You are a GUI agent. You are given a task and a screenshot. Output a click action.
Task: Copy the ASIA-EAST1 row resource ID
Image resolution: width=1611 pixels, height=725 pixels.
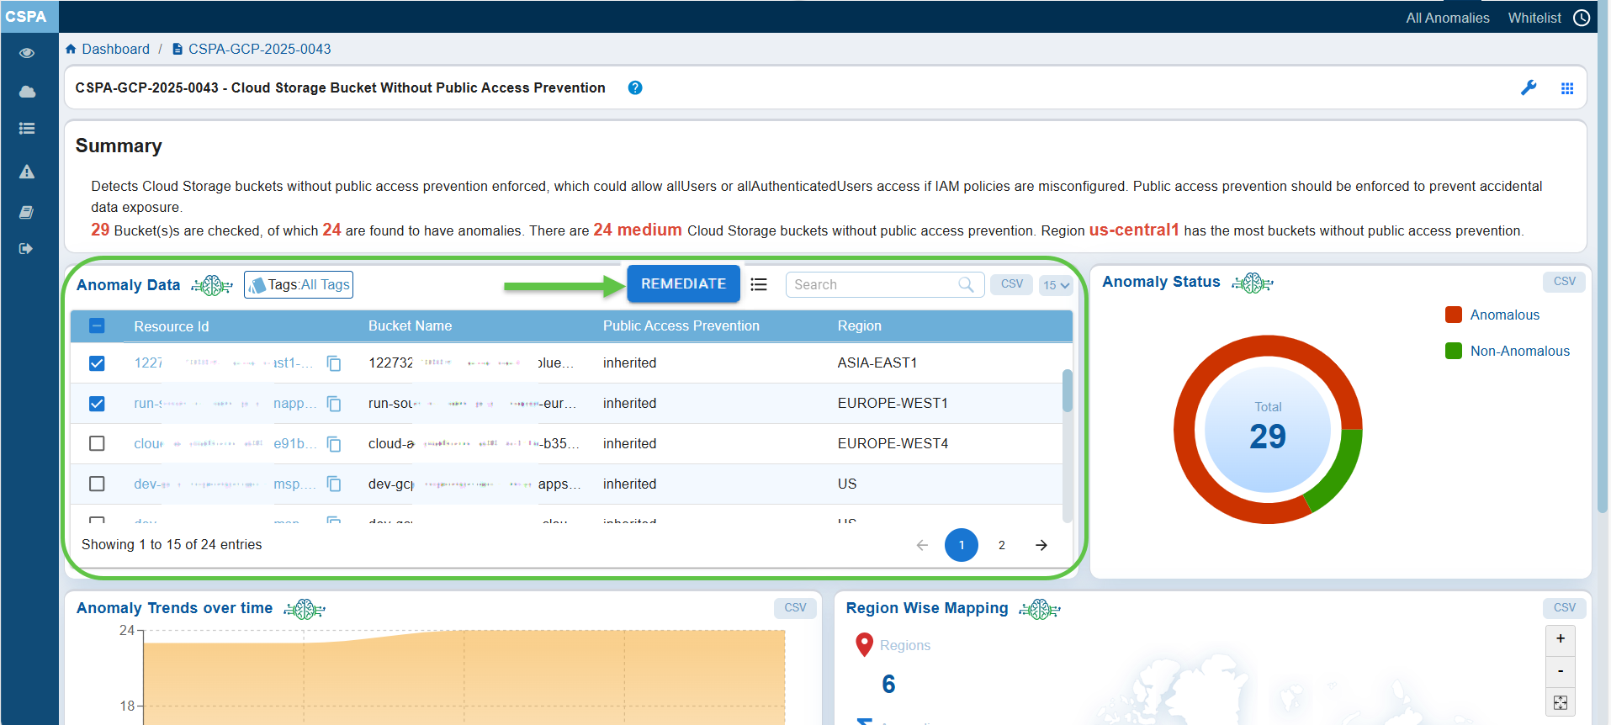(334, 363)
